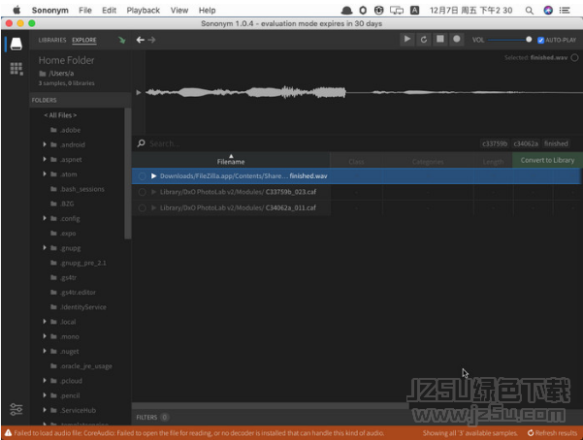
Task: Play the C33759b_023.caf row preview
Action: pos(153,192)
